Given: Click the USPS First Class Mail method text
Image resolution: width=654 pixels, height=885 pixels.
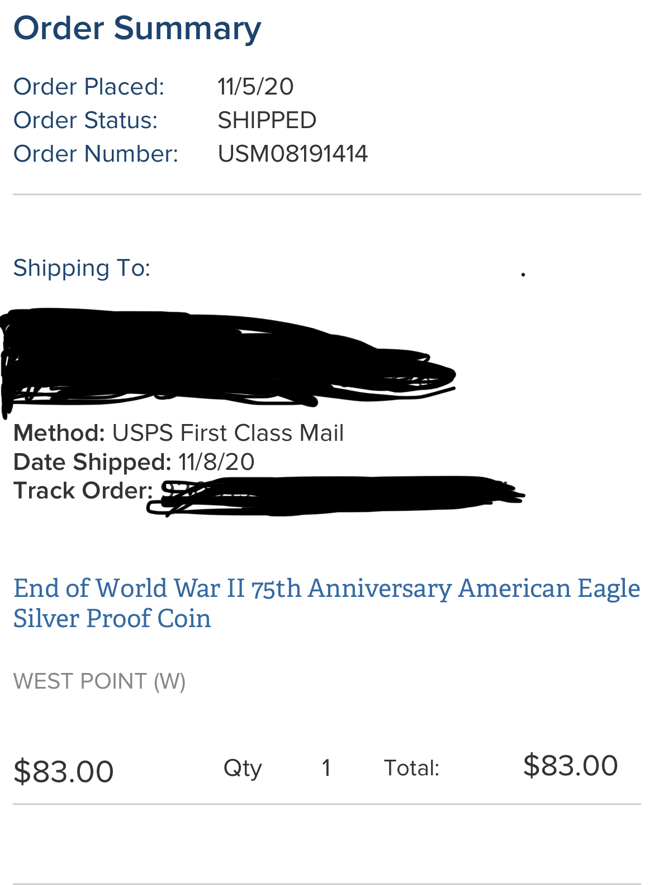Looking at the screenshot, I should coord(228,433).
